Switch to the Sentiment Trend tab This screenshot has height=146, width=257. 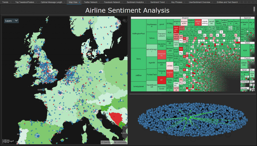pos(158,2)
